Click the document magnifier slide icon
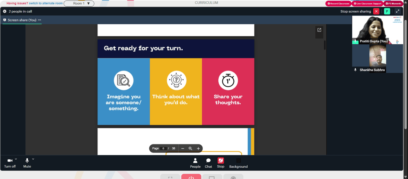 pos(124,80)
